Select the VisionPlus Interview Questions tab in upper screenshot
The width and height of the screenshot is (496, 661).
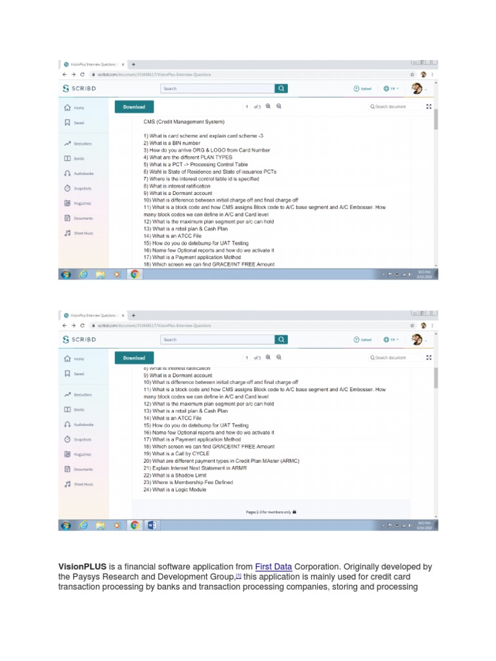pos(94,65)
